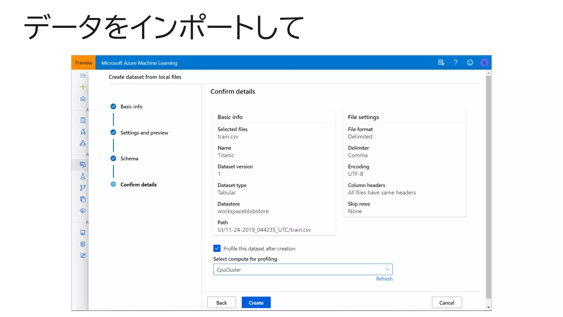
Task: Click the orange Preview badge
Action: point(84,63)
